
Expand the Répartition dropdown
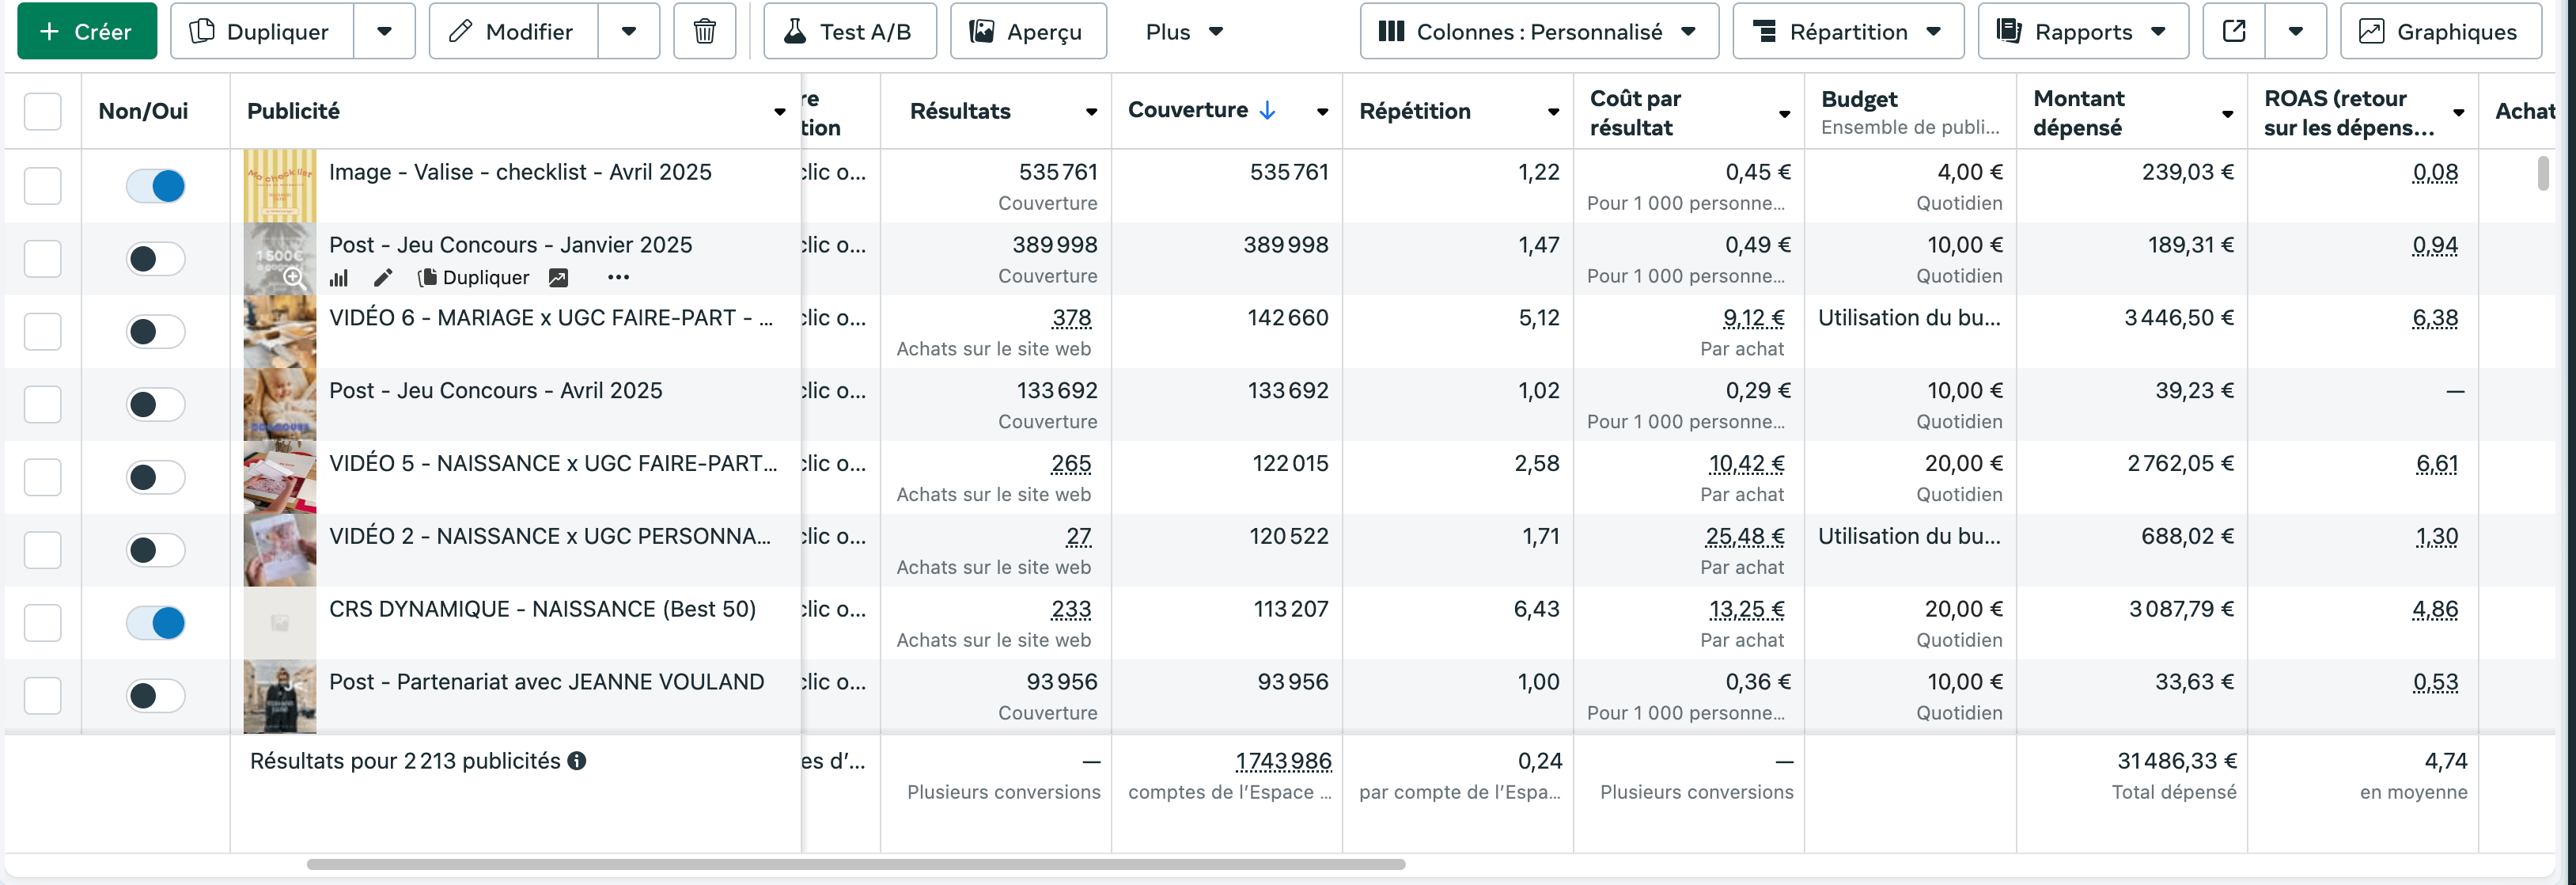[1847, 32]
